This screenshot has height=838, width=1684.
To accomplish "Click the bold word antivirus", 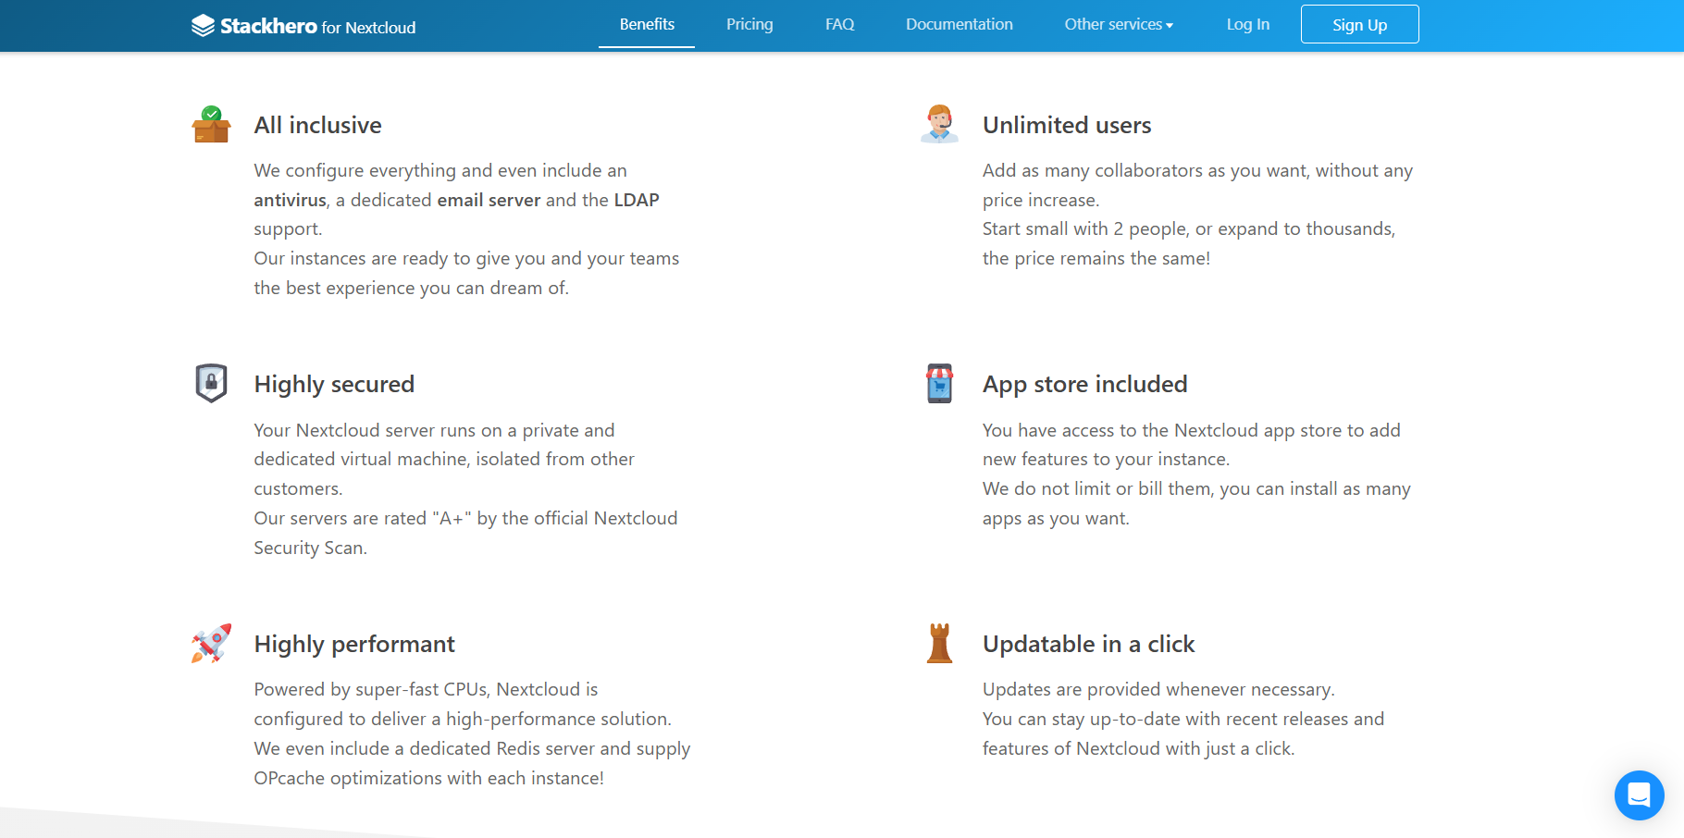I will pos(291,200).
